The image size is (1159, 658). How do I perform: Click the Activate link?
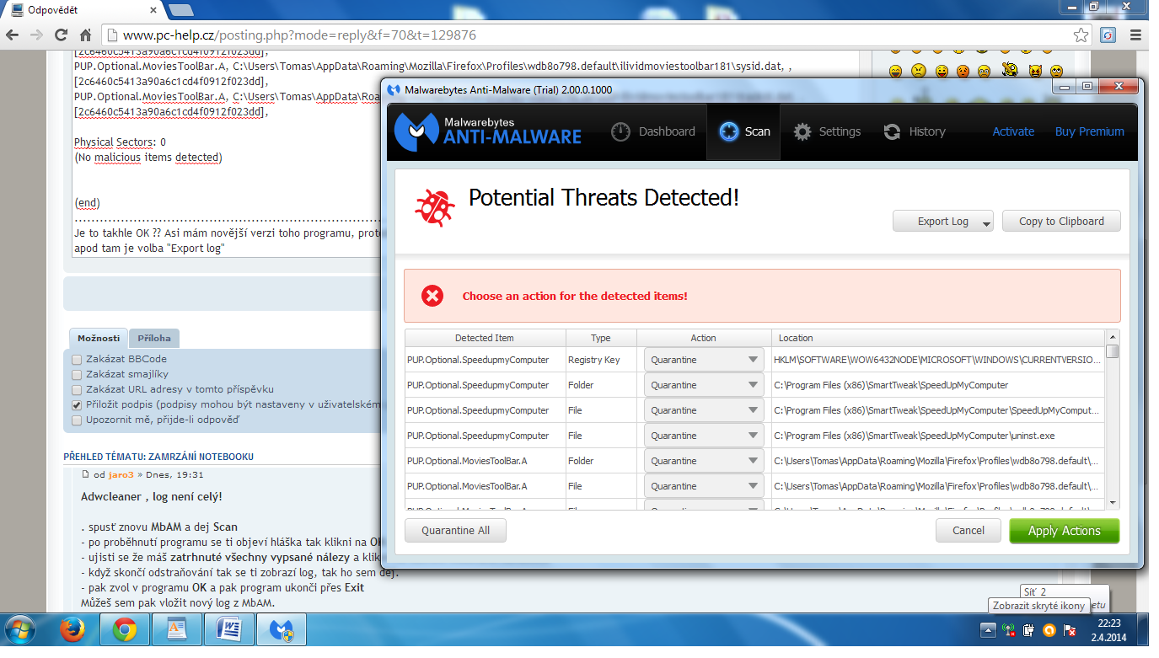click(x=1013, y=131)
